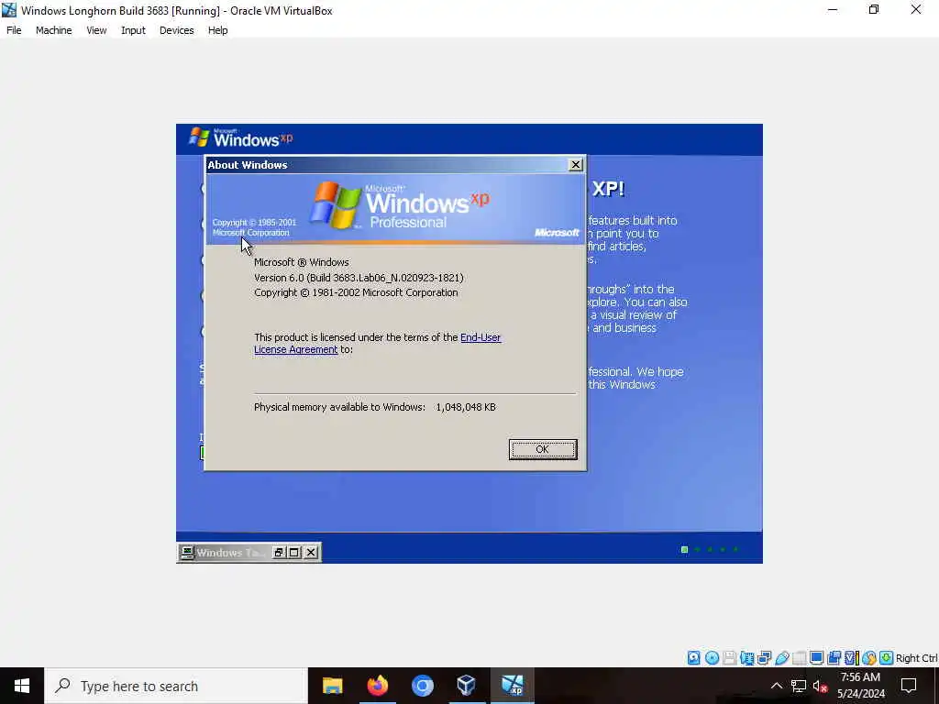
Task: Maximize the minimized Windows Ta... window
Action: pyautogui.click(x=294, y=553)
